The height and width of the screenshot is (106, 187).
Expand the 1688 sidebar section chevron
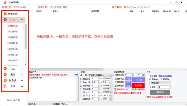22,69
